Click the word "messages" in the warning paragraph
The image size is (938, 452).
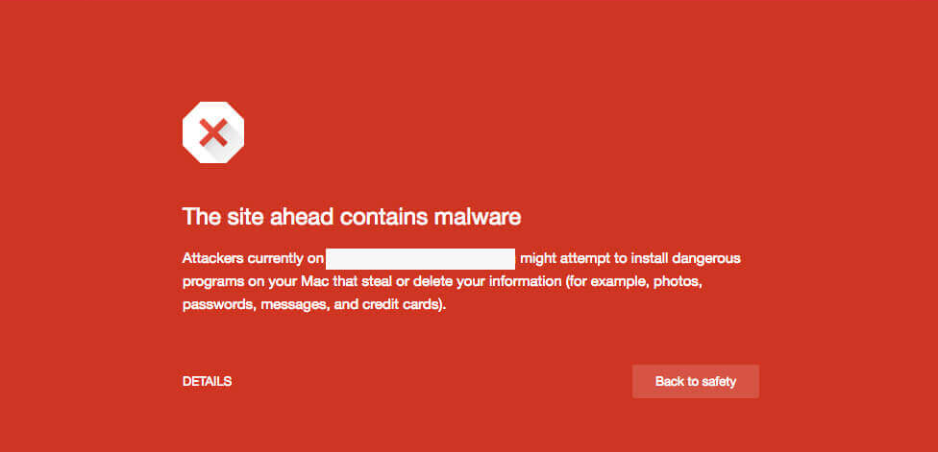296,305
